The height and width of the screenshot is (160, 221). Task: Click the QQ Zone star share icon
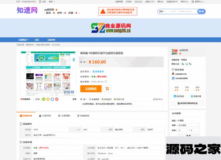pos(48,99)
